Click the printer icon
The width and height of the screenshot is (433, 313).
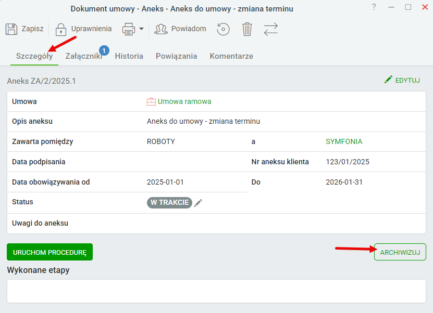[129, 29]
